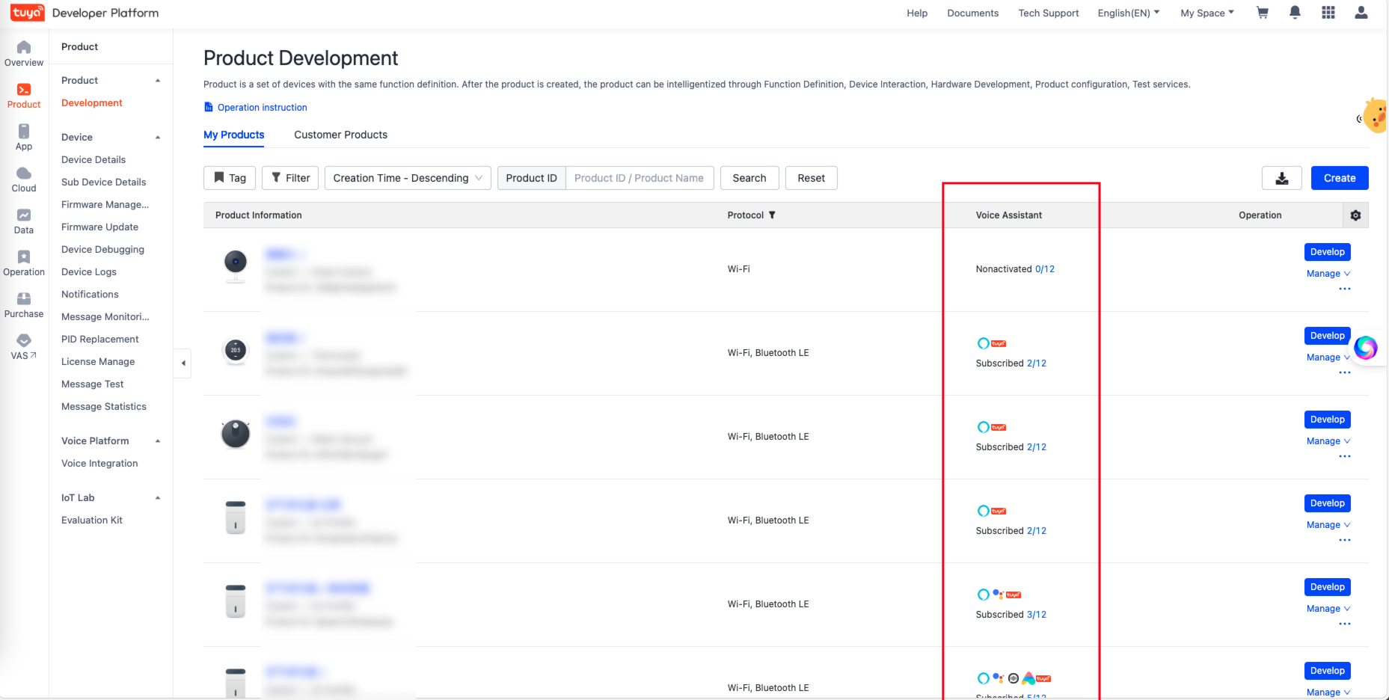
Task: Click the notification bell icon
Action: point(1295,13)
